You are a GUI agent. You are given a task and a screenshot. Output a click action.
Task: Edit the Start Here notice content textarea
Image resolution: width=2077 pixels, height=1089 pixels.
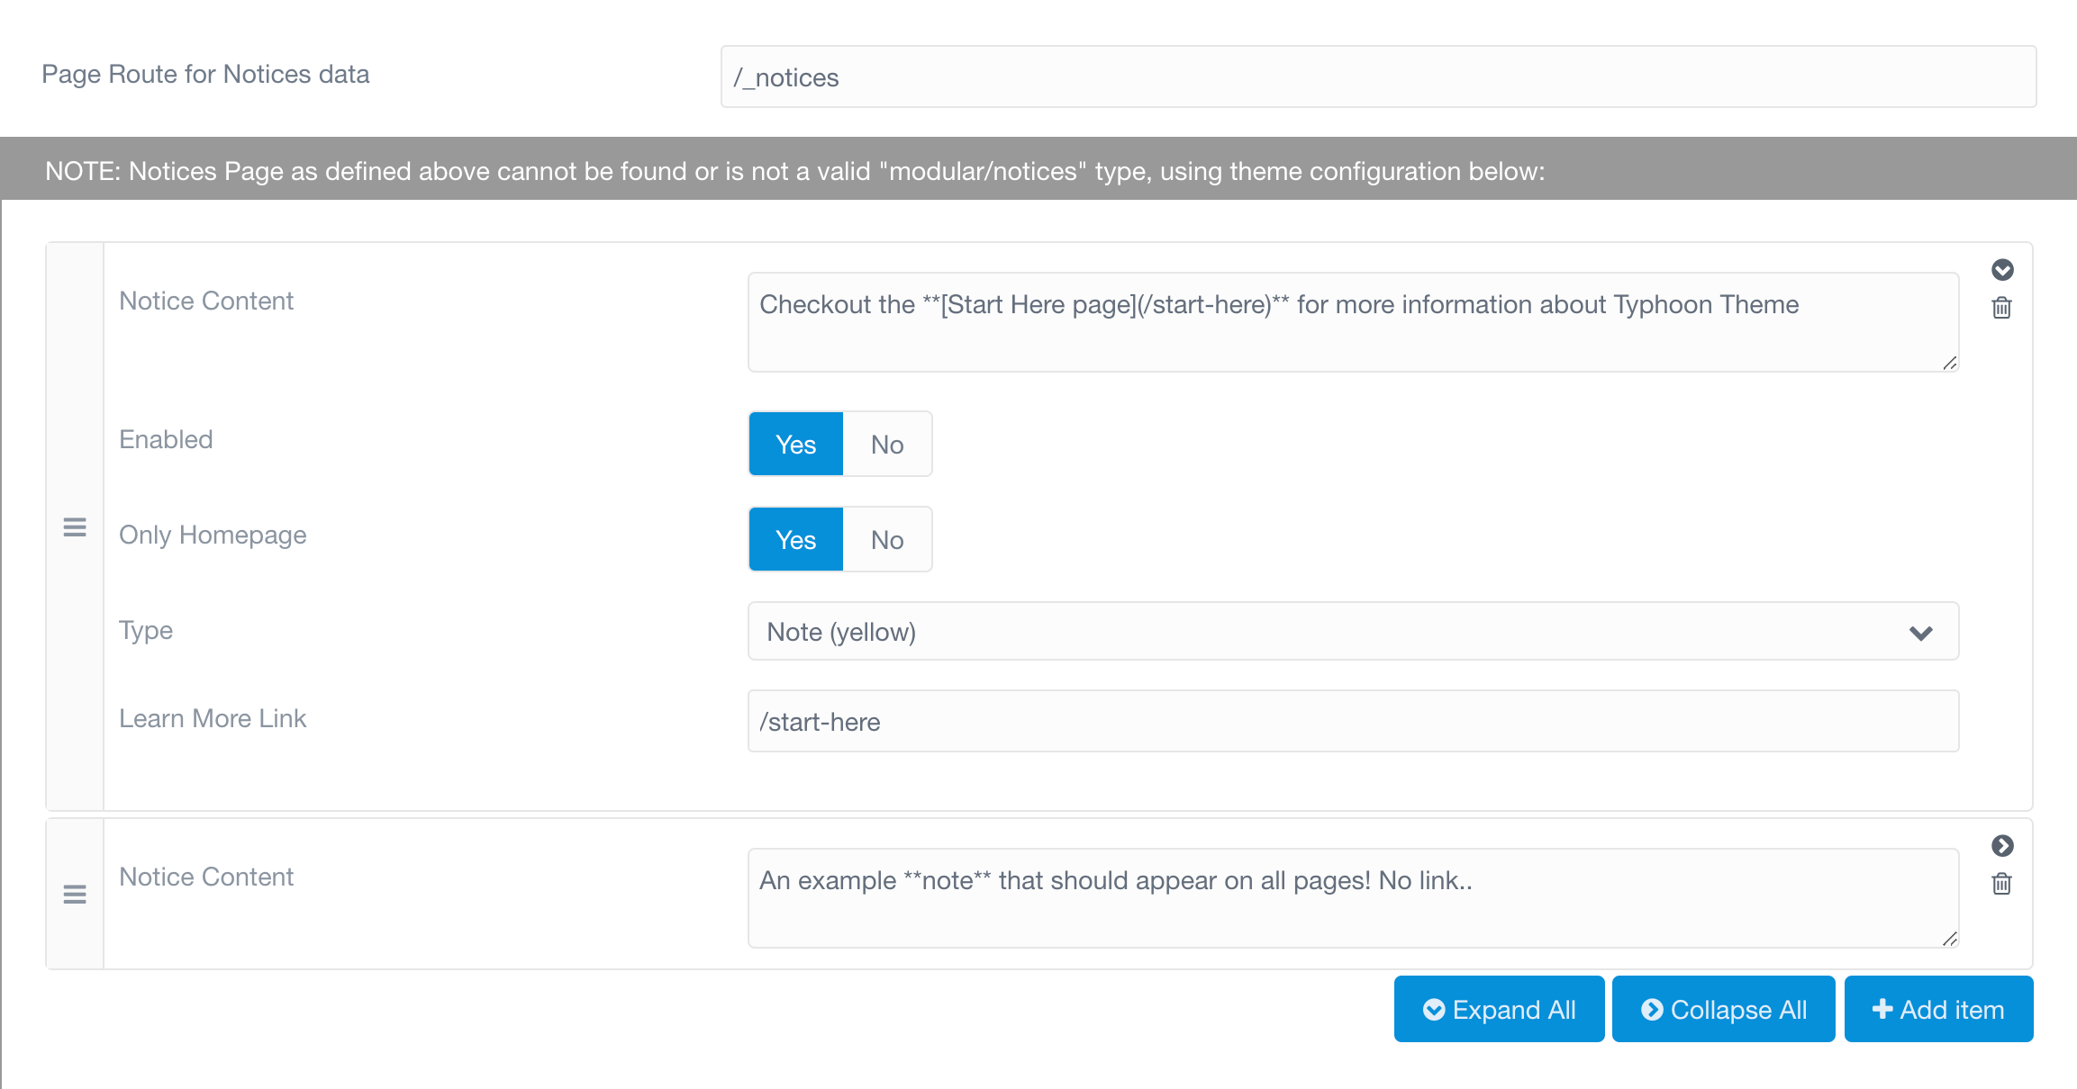1353,322
